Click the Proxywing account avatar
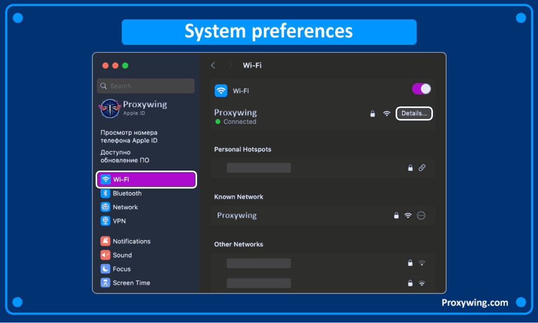The image size is (538, 323). click(x=110, y=108)
